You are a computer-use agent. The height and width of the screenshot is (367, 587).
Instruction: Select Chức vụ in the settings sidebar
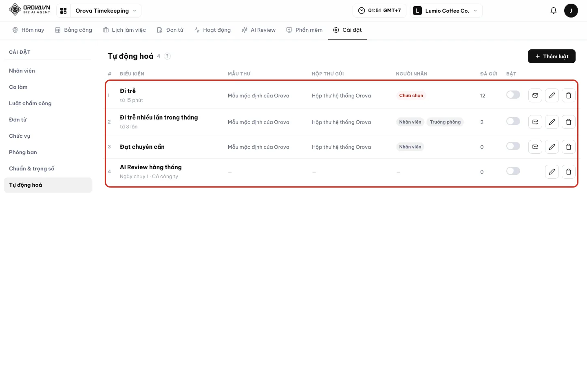[48, 136]
